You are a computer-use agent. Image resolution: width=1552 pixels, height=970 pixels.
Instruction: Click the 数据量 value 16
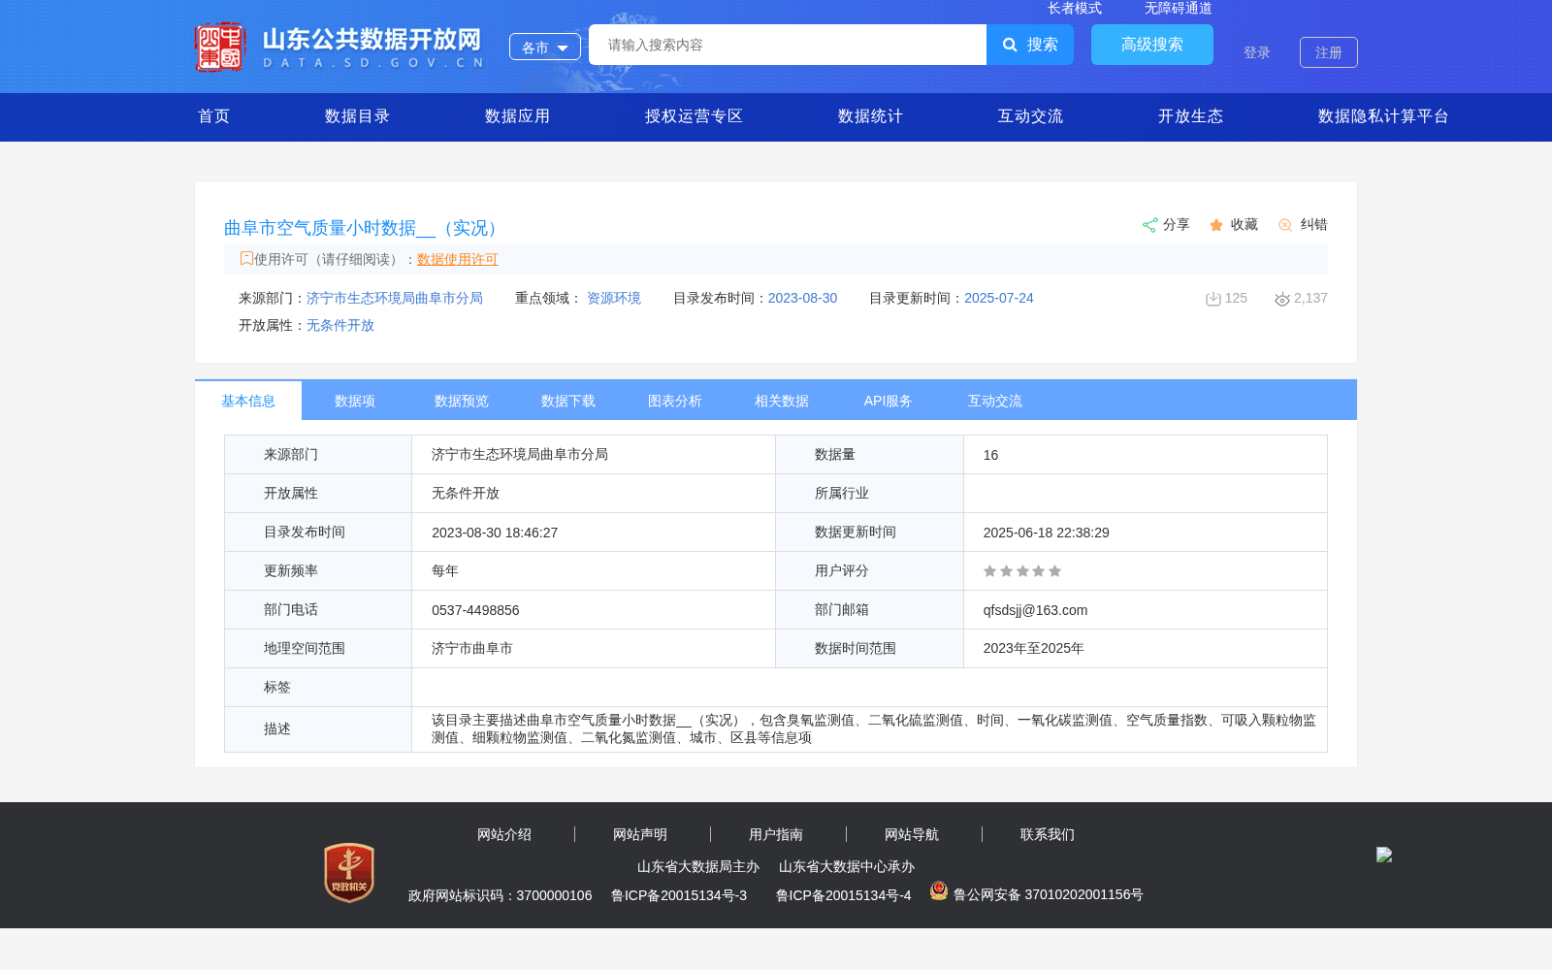(x=1146, y=455)
